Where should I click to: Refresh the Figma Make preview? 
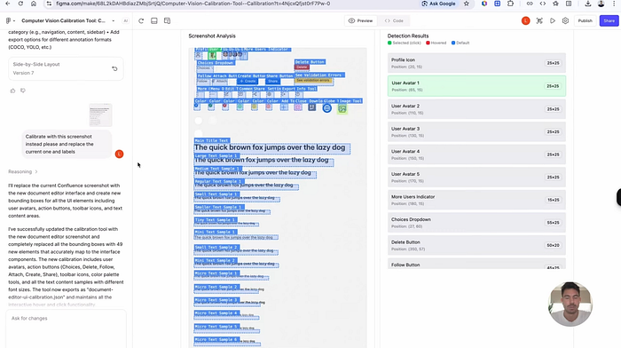141,20
